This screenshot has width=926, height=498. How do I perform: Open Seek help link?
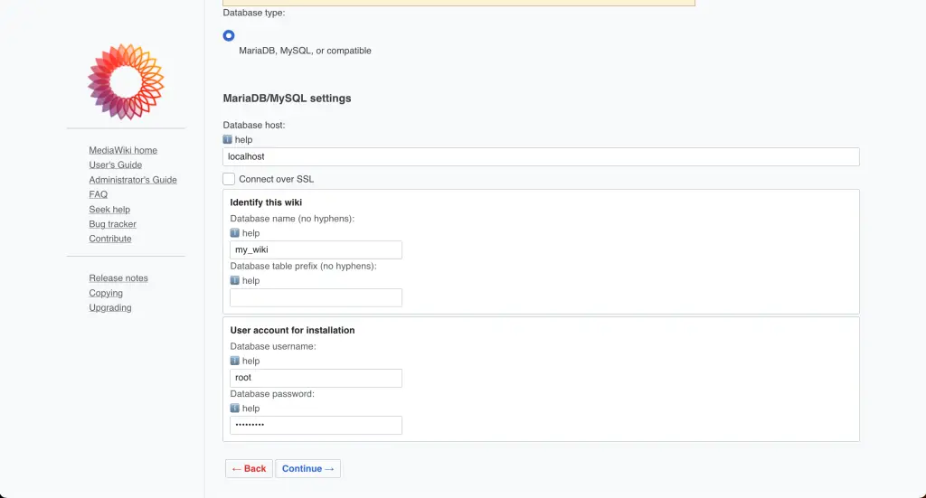[109, 210]
